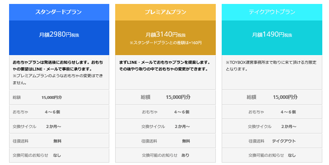Click 交換サイクル row in the takeout plan

[x=272, y=127]
